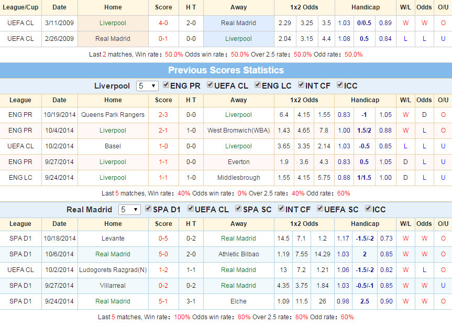The width and height of the screenshot is (452, 325).
Task: Open Elche team link
Action: pyautogui.click(x=239, y=301)
